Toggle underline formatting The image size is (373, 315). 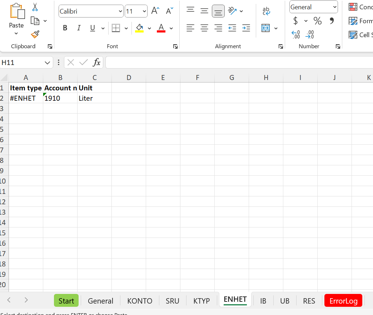click(92, 28)
